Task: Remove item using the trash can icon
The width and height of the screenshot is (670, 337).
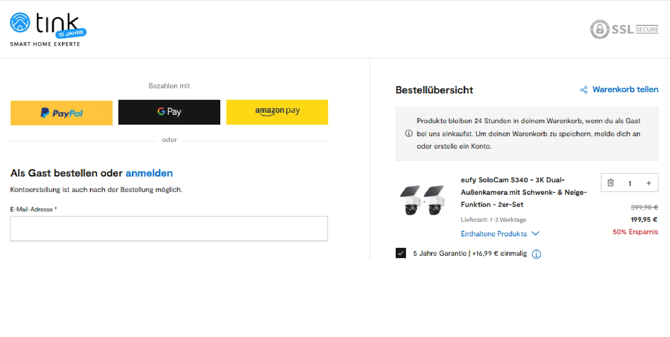Action: tap(611, 183)
